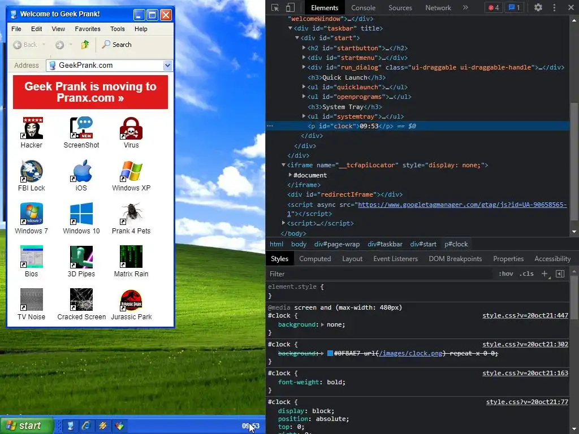Image resolution: width=579 pixels, height=434 pixels.
Task: Open the Virus prank icon
Action: (x=131, y=128)
